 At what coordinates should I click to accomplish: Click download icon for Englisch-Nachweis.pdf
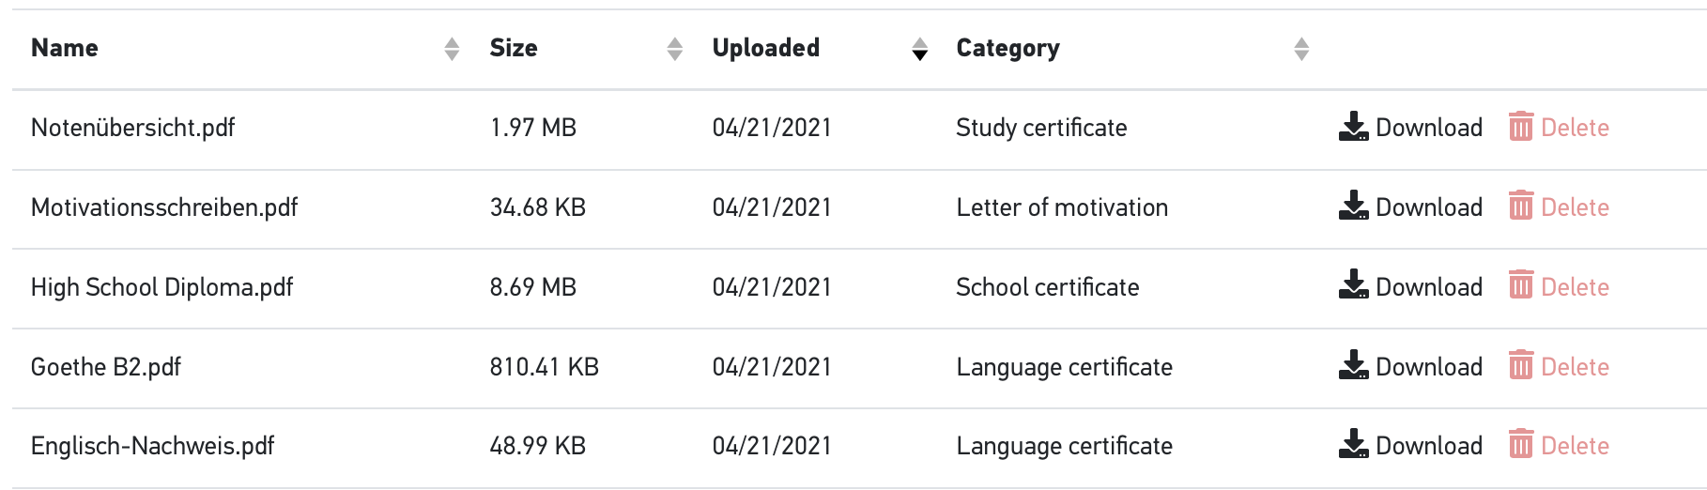[1353, 444]
